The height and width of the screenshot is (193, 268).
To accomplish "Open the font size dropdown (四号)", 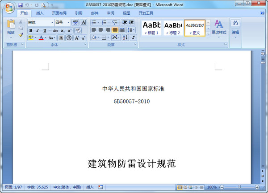I will click(68, 22).
